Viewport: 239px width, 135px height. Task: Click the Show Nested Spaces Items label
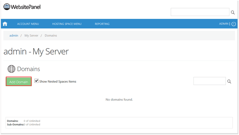click(58, 81)
